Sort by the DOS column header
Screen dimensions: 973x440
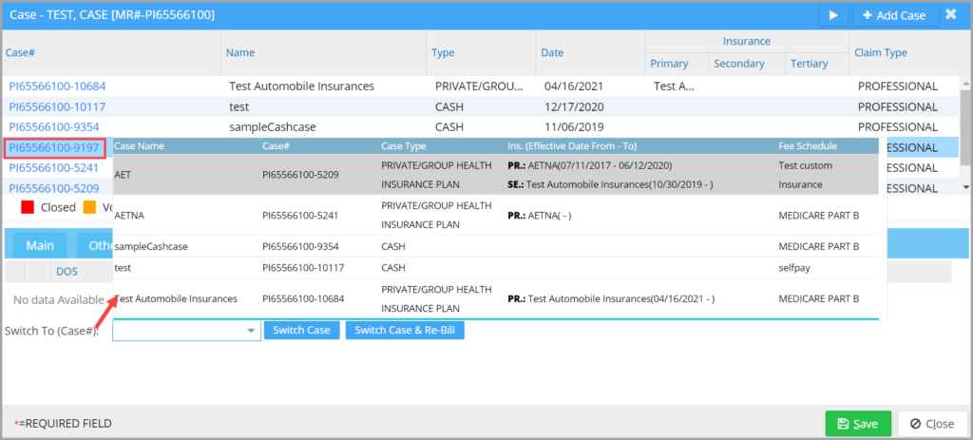[x=67, y=271]
